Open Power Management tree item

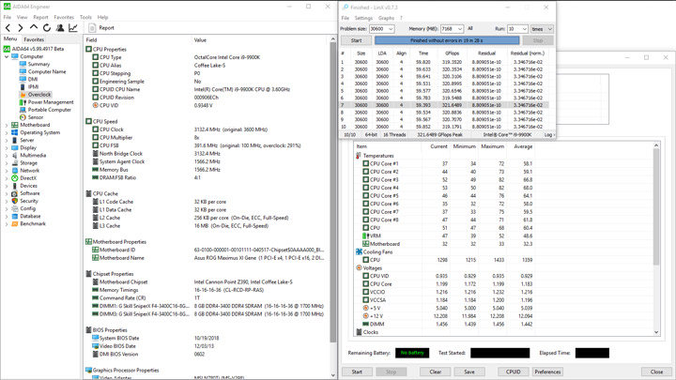pos(51,102)
